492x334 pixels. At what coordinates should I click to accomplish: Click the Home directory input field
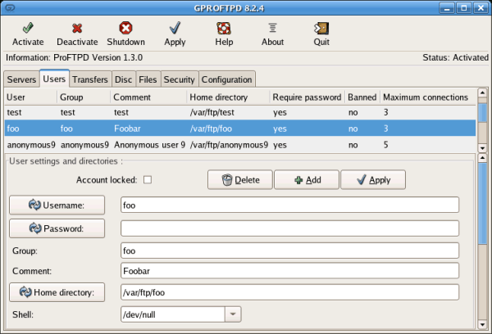[289, 292]
